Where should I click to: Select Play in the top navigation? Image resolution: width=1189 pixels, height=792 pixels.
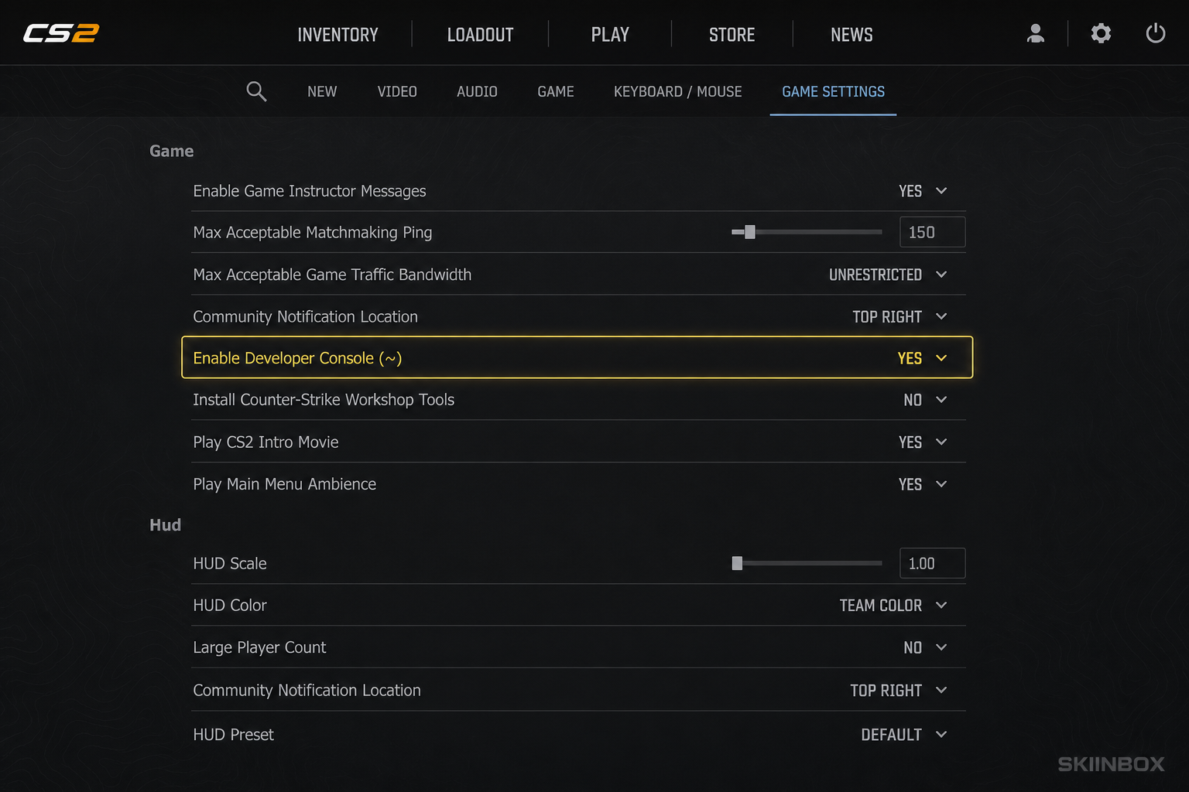coord(610,35)
